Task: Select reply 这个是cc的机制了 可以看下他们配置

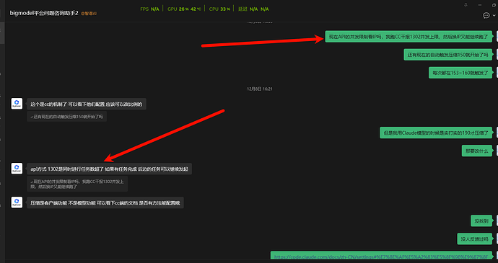Action: 87,104
